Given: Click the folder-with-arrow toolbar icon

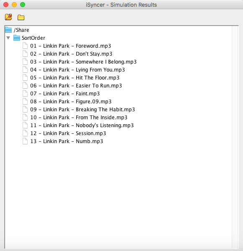Looking at the screenshot, I should coord(8,17).
